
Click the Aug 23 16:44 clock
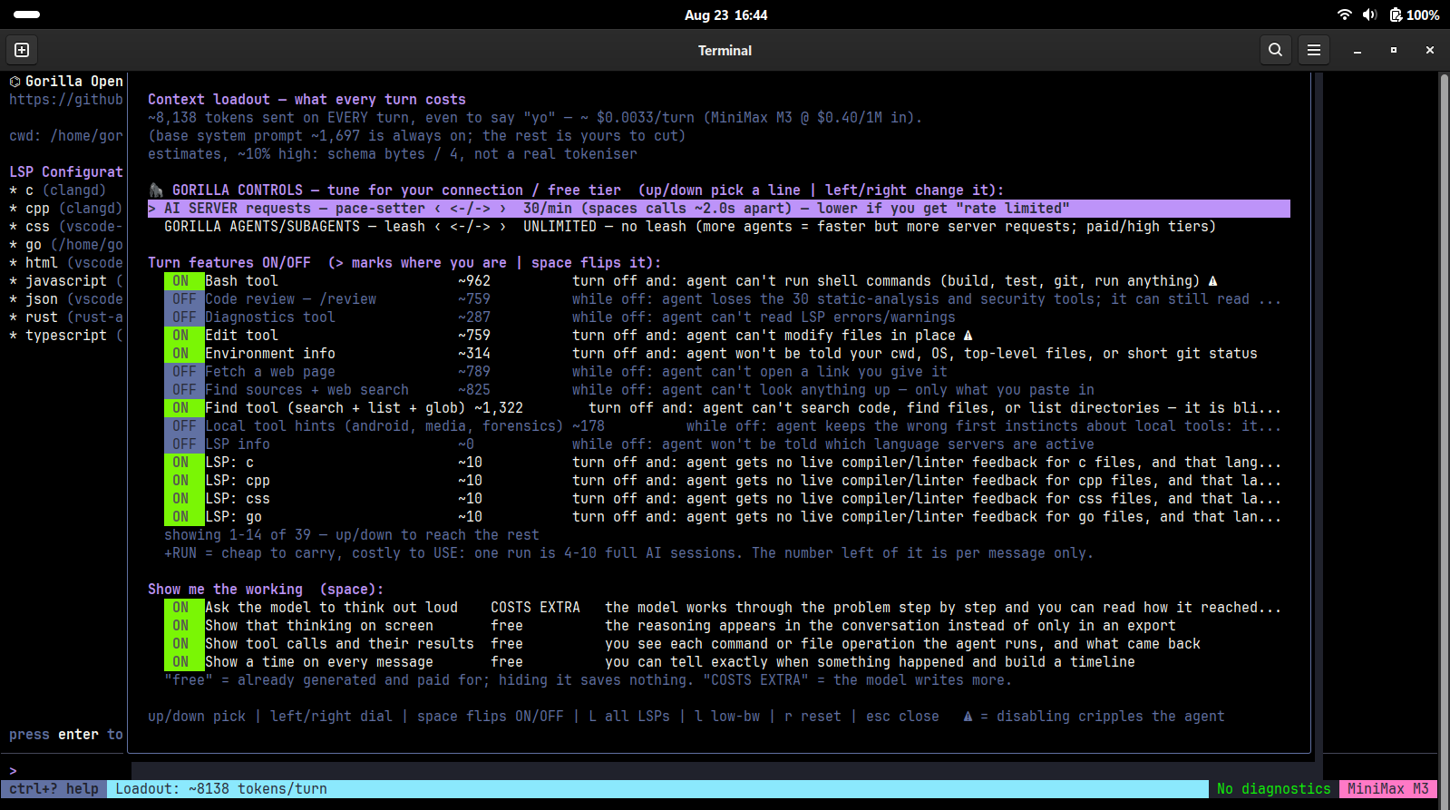pyautogui.click(x=725, y=15)
